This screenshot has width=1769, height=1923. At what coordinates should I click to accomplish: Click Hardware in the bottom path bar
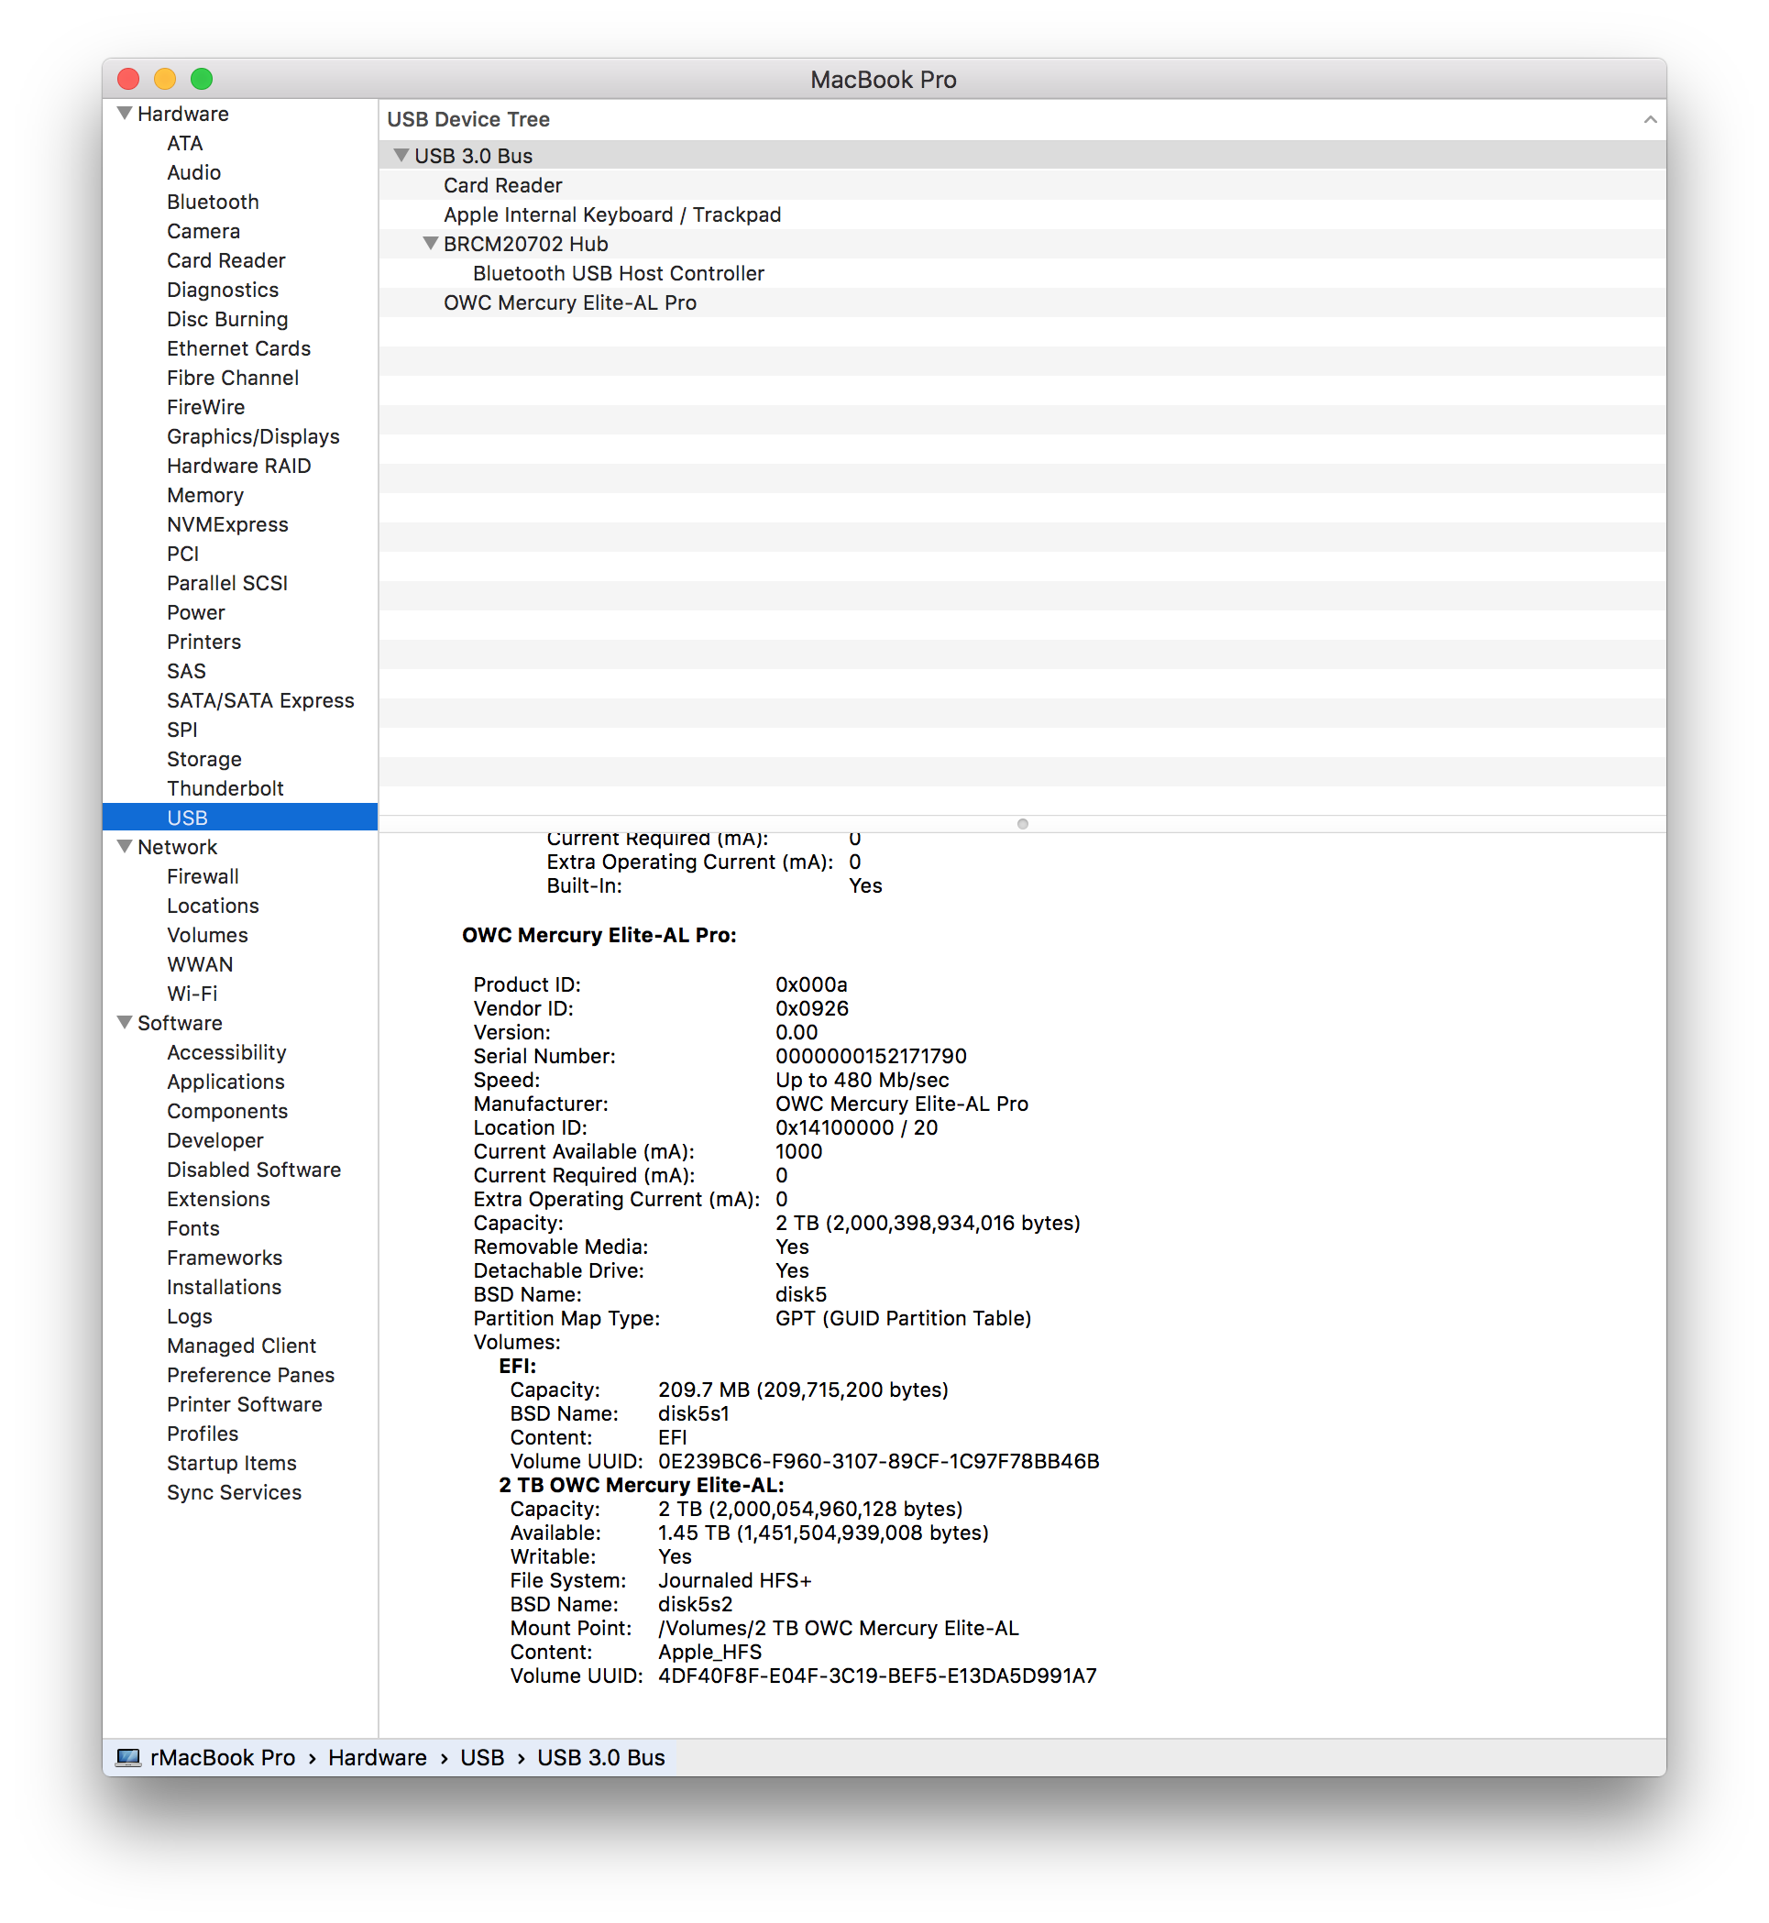pyautogui.click(x=377, y=1757)
